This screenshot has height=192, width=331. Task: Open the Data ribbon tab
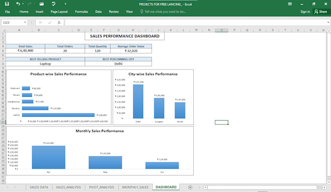point(98,12)
